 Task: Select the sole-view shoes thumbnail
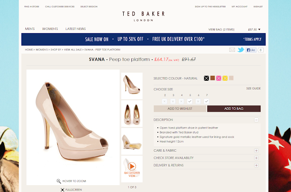click(132, 142)
